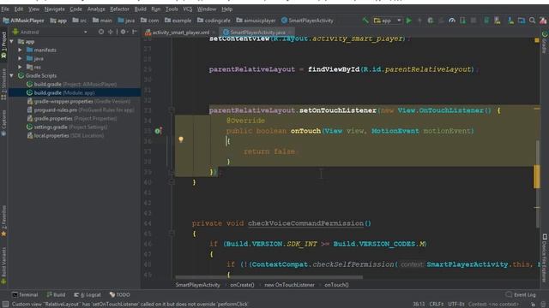Select settings.gradle file

click(x=67, y=127)
